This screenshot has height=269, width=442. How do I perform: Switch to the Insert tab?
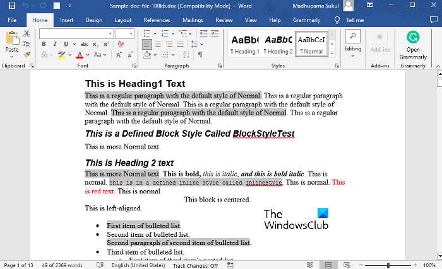click(66, 20)
